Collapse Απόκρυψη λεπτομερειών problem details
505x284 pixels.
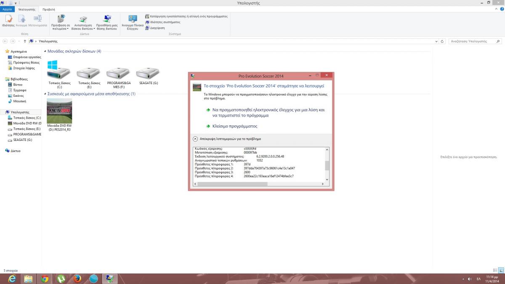tap(227, 138)
